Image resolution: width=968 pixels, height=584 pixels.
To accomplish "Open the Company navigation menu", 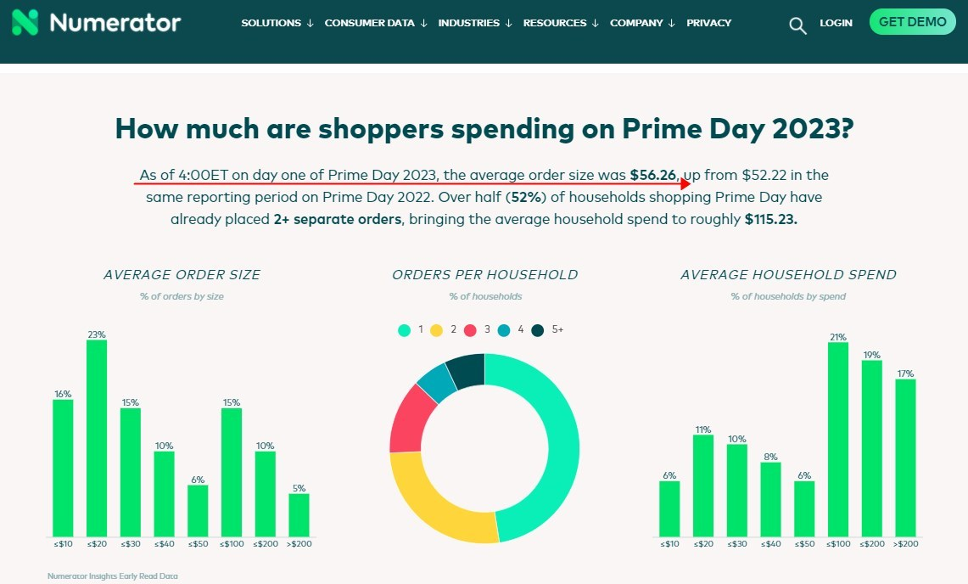I will click(x=643, y=23).
